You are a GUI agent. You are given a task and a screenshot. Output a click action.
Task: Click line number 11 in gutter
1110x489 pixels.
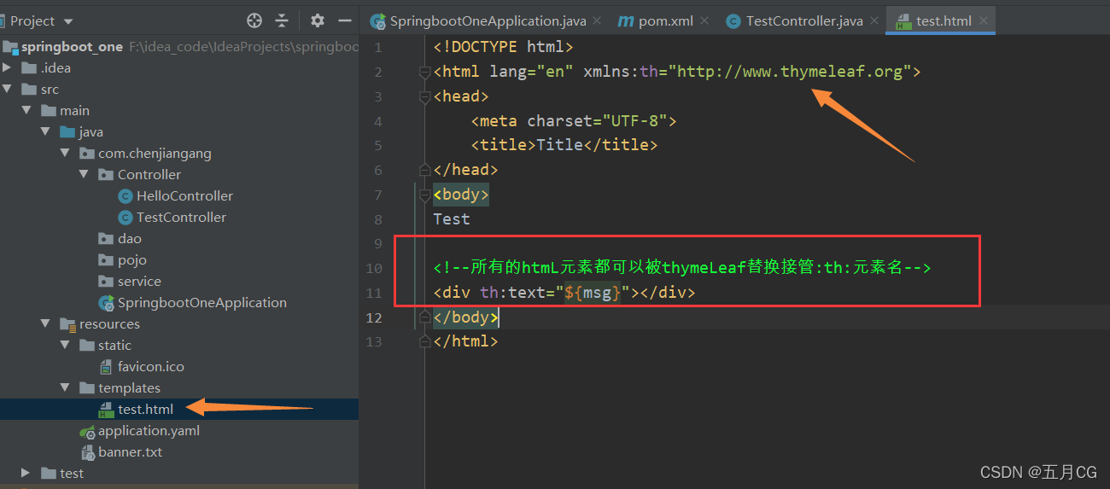point(374,293)
